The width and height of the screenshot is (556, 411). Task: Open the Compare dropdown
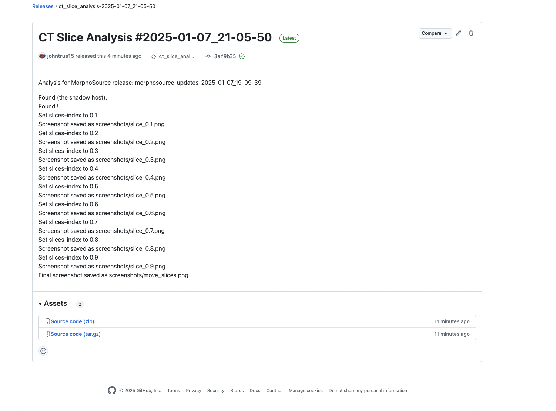pyautogui.click(x=435, y=33)
